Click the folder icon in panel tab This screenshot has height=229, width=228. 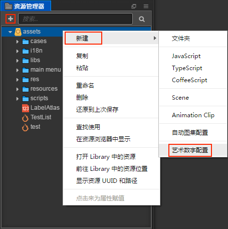coord(9,7)
